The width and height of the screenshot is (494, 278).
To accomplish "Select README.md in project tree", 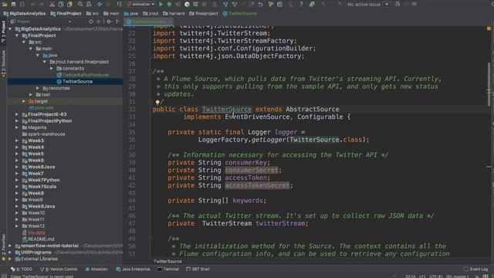I will (x=41, y=239).
